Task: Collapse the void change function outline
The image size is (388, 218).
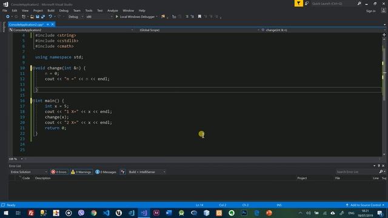Action: coord(33,68)
